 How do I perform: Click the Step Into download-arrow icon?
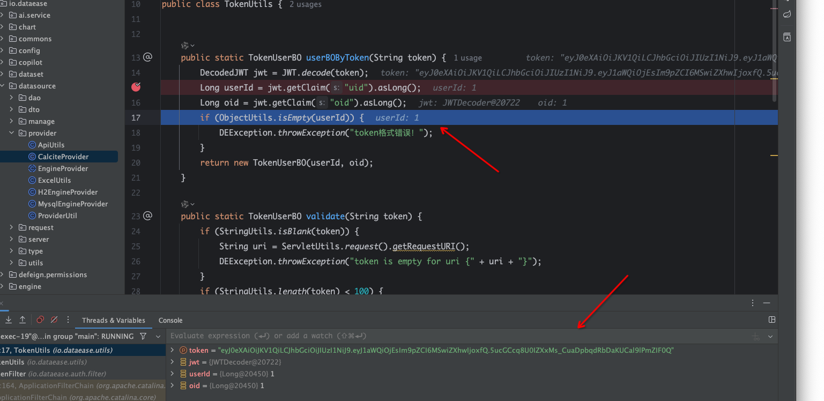click(x=9, y=320)
